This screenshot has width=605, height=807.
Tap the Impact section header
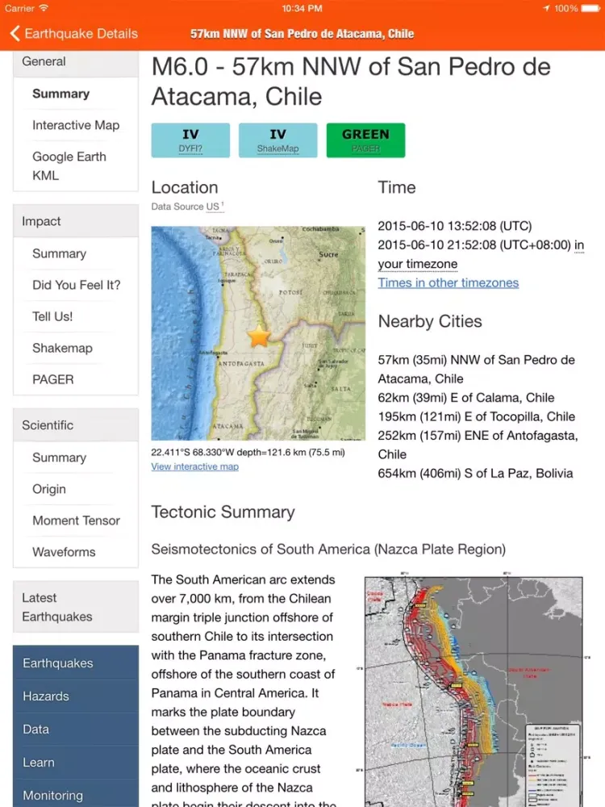tap(76, 221)
